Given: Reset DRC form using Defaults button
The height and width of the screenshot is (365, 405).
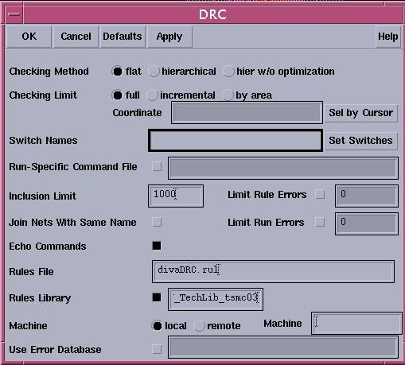Looking at the screenshot, I should pos(123,37).
